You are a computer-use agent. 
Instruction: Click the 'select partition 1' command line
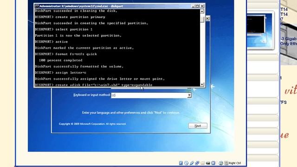[64, 29]
